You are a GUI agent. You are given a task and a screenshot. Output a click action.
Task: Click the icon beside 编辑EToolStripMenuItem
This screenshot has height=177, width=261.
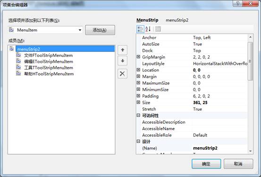click(18, 61)
